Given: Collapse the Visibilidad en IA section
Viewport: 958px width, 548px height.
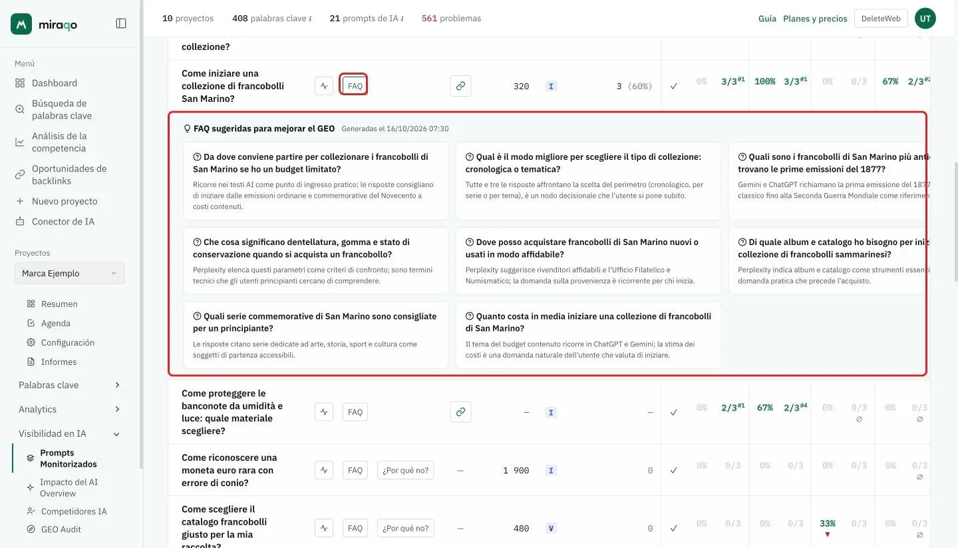Looking at the screenshot, I should pos(70,433).
